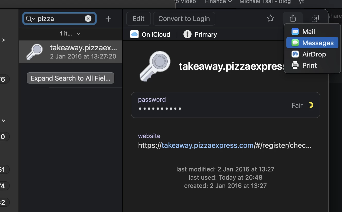Screen dimensions: 342x212
Task: Click the "last modified" timestamp line
Action: click(225, 169)
